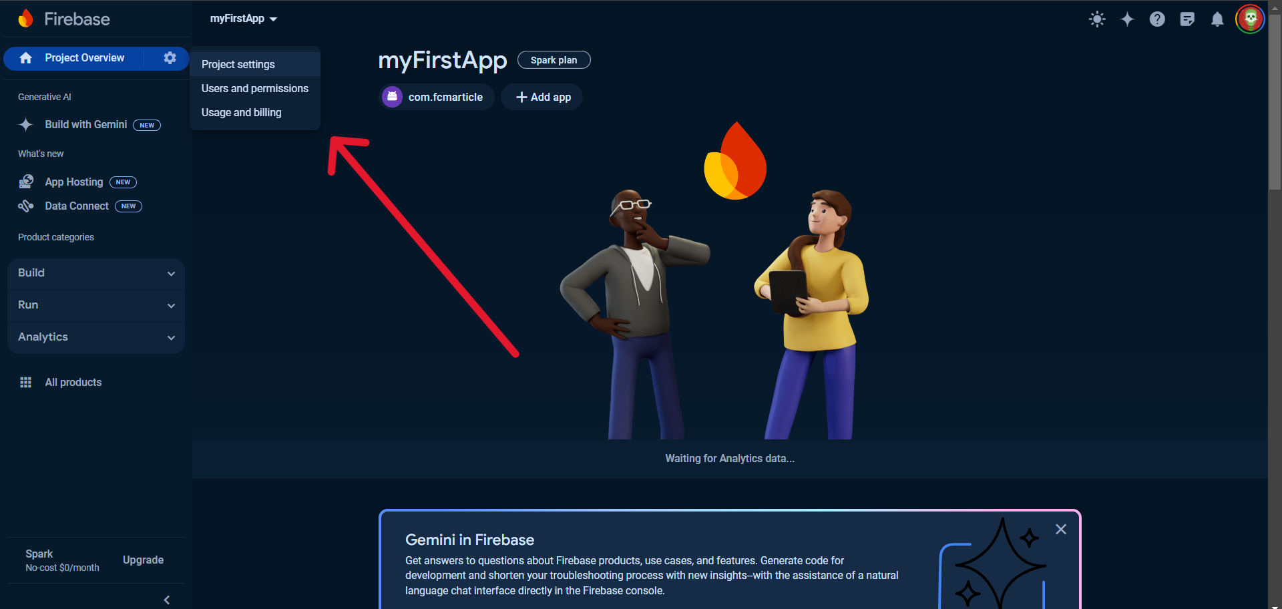Open App Hosting
Viewport: 1282px width, 609px height.
tap(74, 182)
